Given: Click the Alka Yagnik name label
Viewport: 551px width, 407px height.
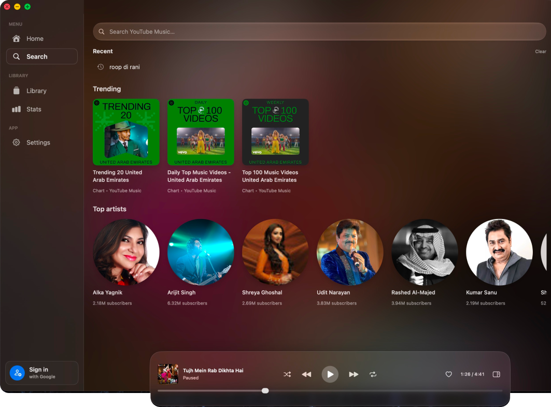Looking at the screenshot, I should 107,293.
